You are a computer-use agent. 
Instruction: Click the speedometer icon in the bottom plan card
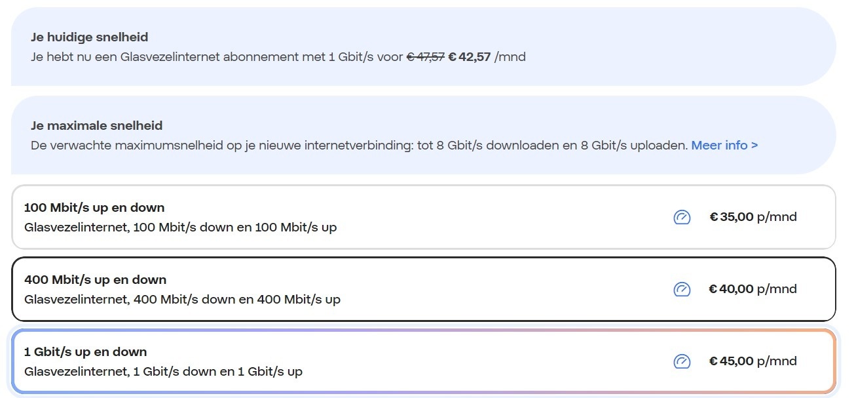pyautogui.click(x=682, y=361)
